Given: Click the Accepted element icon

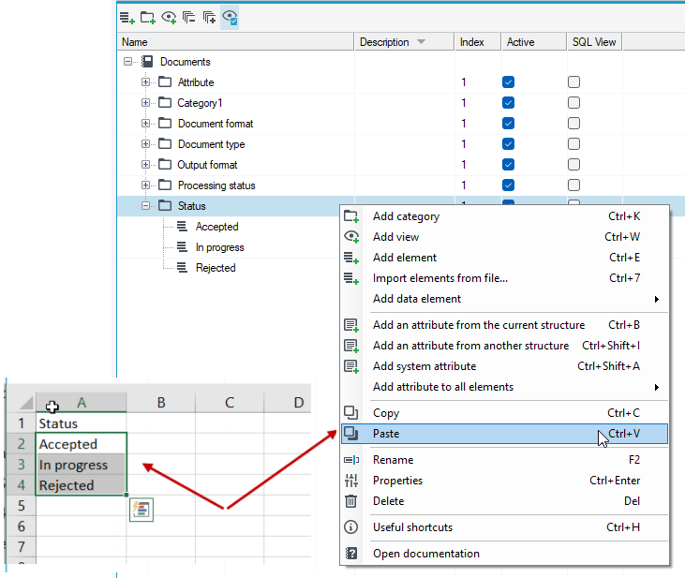Looking at the screenshot, I should 182,226.
